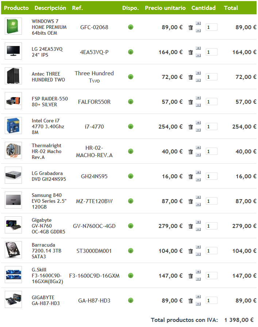This screenshot has height=327, width=258.
Task: Increase quantity of Thermalright HR-02 Macho
Action: (x=198, y=147)
